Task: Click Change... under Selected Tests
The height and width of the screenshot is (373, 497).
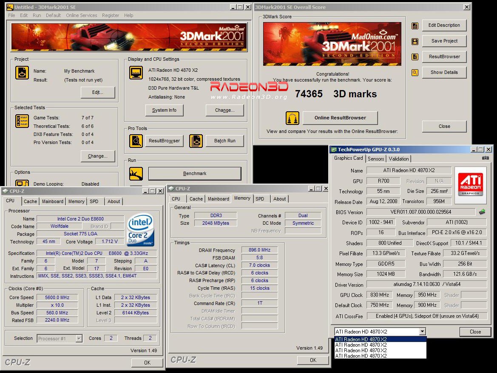Action: pos(98,156)
